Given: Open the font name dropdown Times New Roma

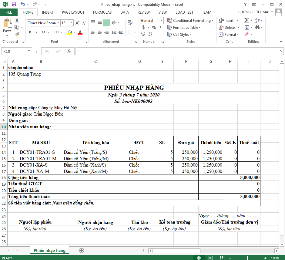Looking at the screenshot, I should pos(58,23).
